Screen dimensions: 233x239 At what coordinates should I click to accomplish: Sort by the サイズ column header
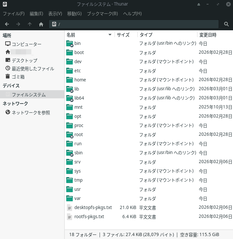click(123, 35)
